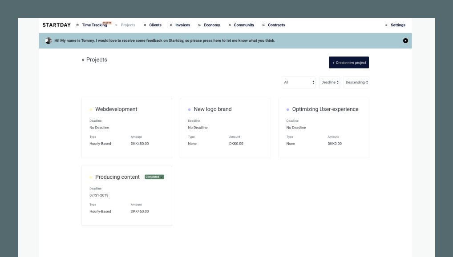Click the running timer badge above Time Tracking

pyautogui.click(x=107, y=23)
